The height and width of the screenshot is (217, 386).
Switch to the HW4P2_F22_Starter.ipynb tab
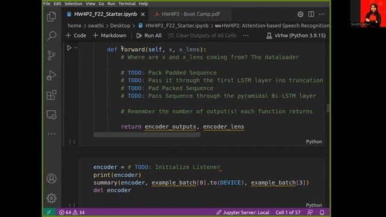tap(106, 14)
